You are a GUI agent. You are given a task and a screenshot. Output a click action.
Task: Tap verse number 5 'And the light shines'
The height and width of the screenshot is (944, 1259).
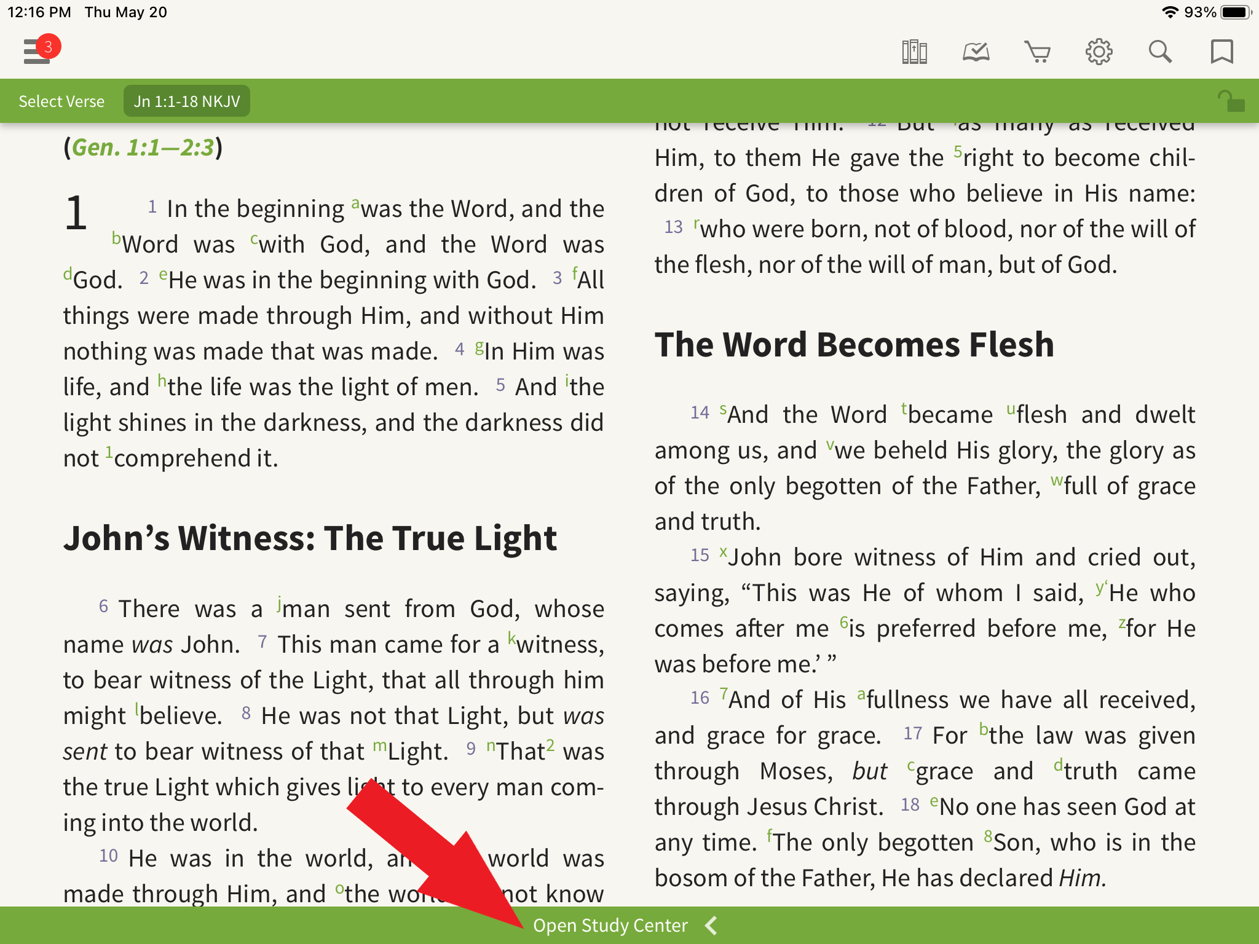tap(501, 385)
